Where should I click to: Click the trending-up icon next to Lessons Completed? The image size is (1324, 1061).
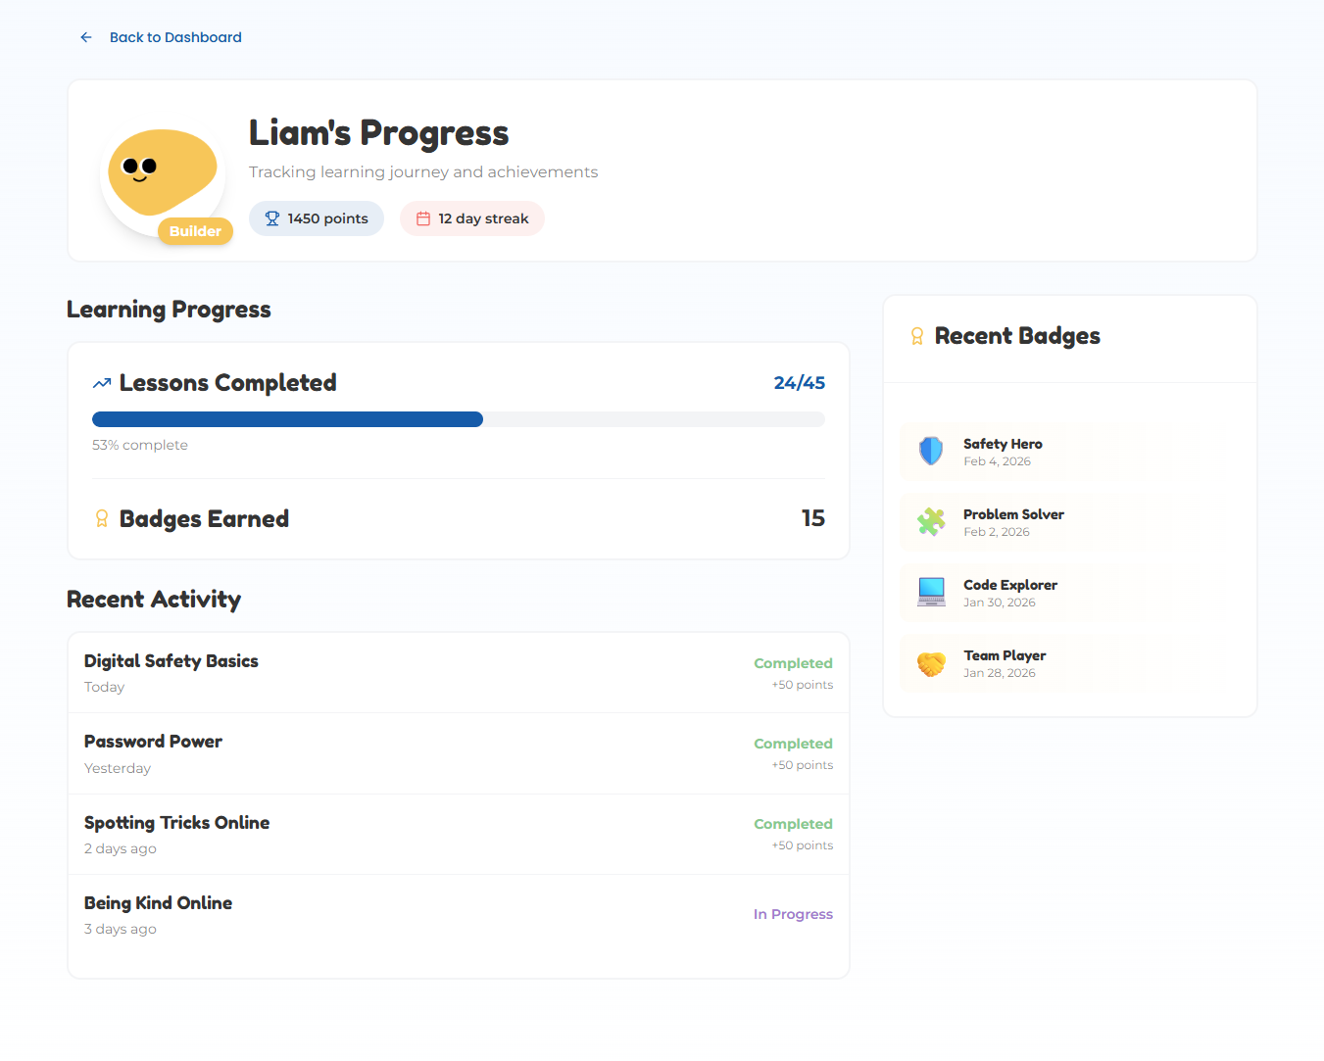(x=101, y=382)
